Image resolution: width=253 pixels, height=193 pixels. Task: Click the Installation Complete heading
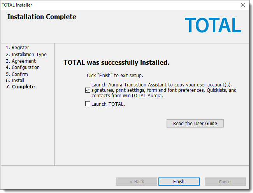(42, 17)
